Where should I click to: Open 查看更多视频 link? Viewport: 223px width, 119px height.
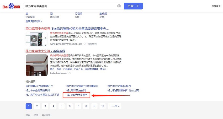(34, 21)
